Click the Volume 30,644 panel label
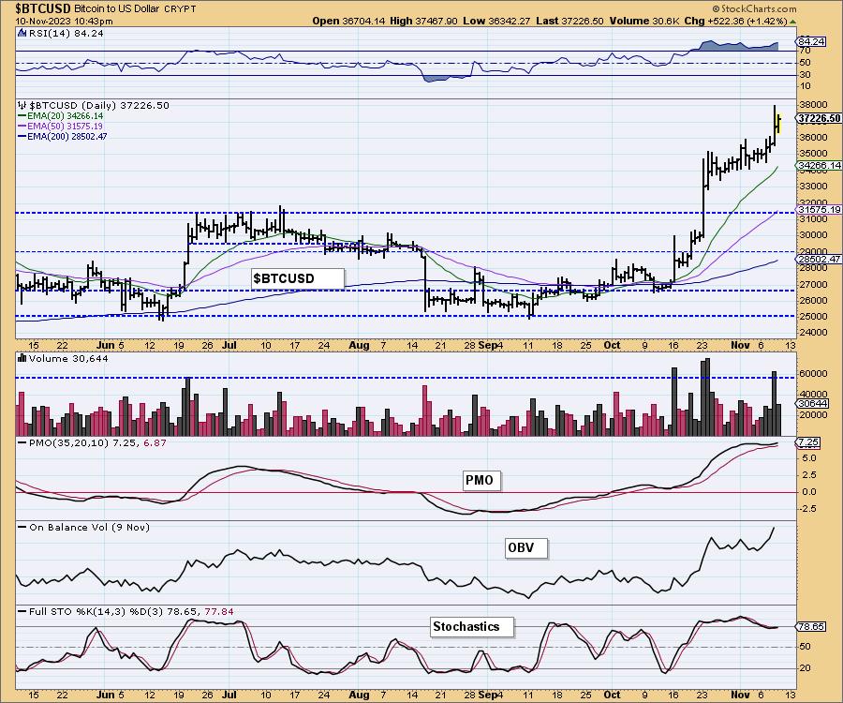 click(68, 358)
